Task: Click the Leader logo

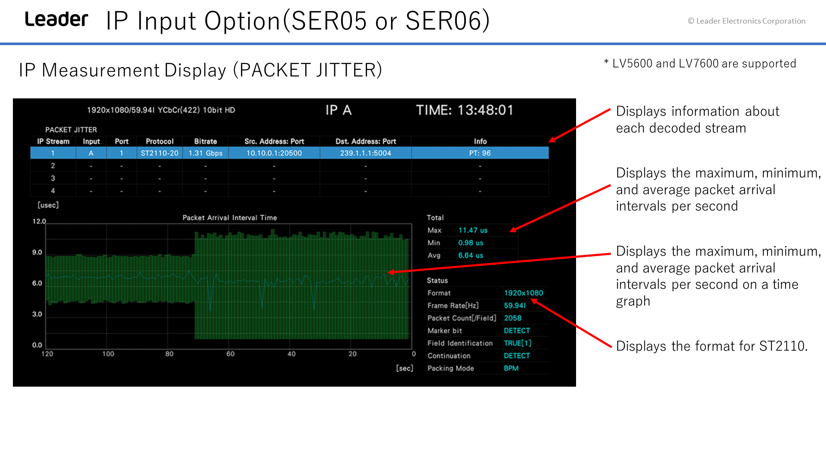Action: pos(56,19)
